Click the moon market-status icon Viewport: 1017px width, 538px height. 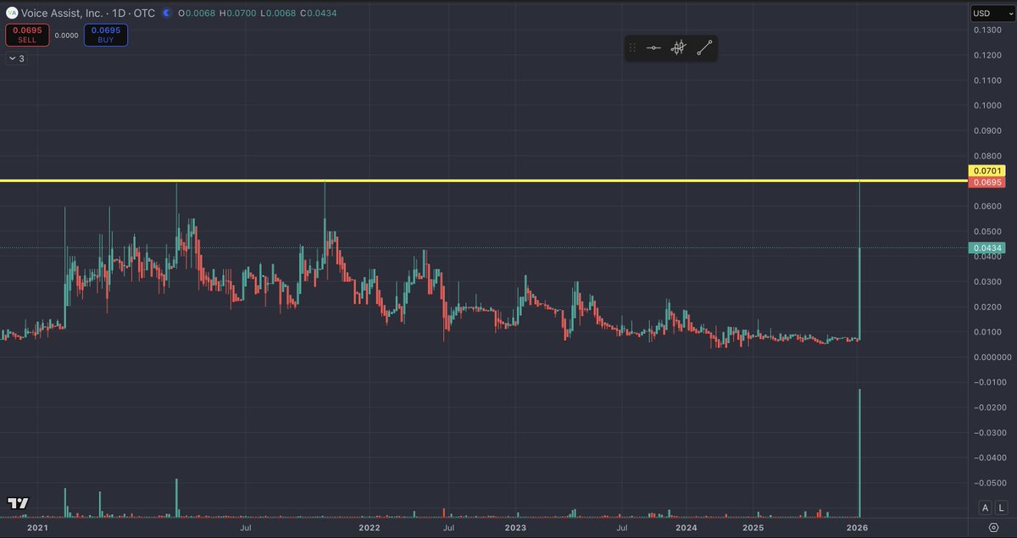click(x=166, y=13)
